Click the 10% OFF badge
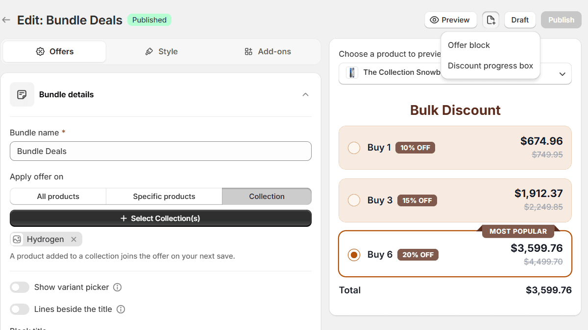The width and height of the screenshot is (588, 330). click(415, 148)
